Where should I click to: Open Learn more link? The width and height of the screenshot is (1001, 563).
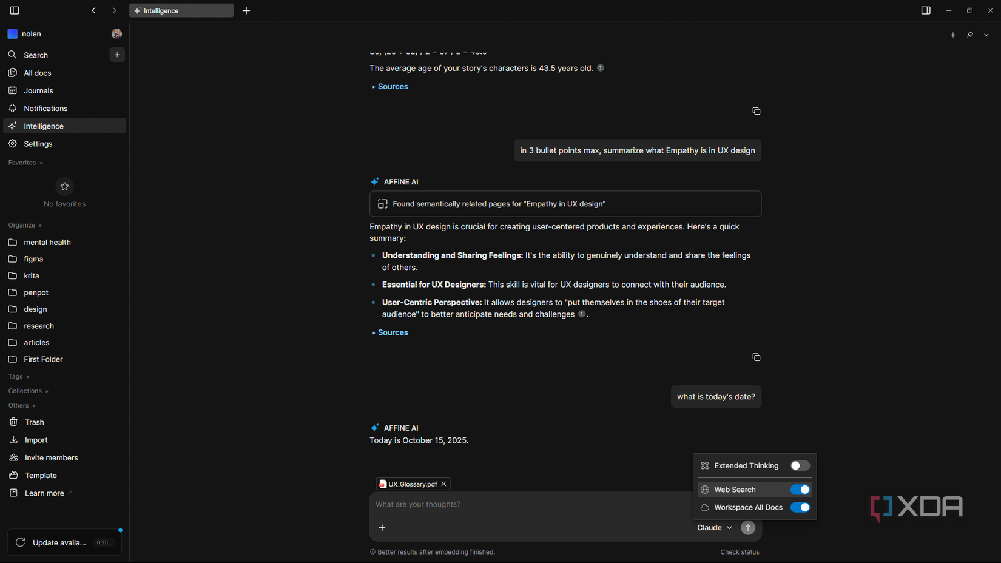[x=64, y=493]
